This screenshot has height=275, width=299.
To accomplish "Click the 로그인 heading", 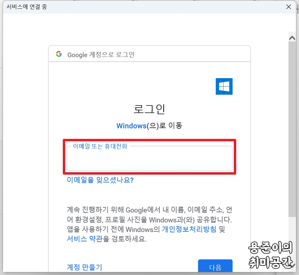I will click(x=149, y=109).
